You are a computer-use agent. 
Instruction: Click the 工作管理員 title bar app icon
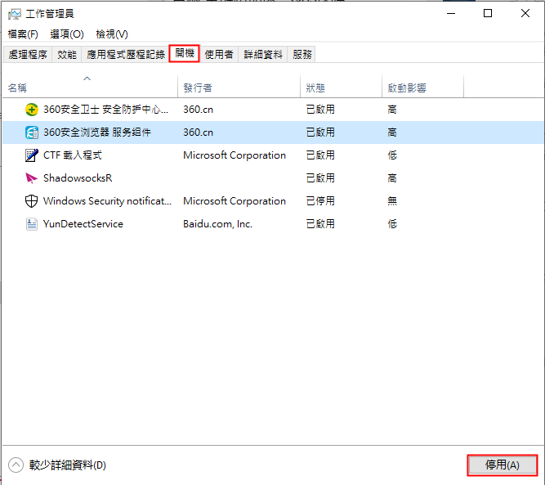(14, 14)
